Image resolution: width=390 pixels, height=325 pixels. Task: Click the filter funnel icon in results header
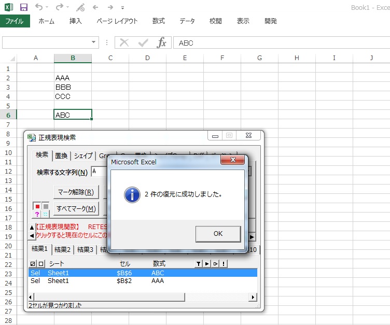pos(198,264)
